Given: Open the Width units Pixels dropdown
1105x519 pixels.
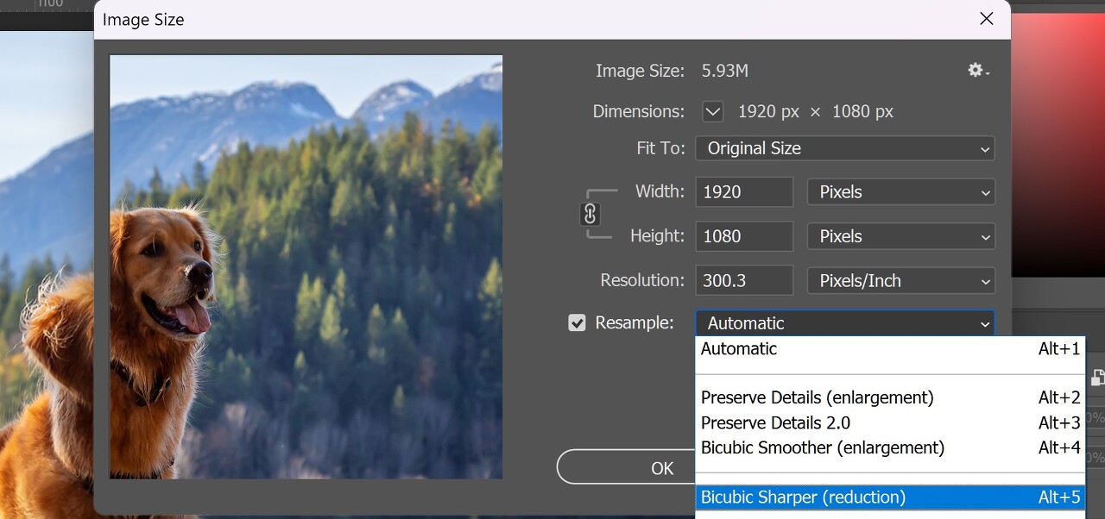Looking at the screenshot, I should click(900, 192).
